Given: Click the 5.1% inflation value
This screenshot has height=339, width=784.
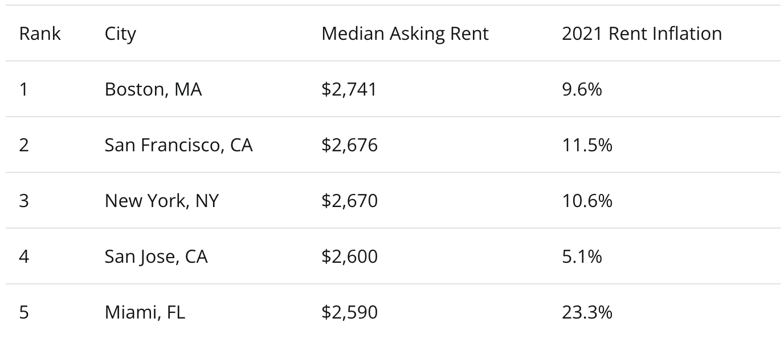Looking at the screenshot, I should click(x=582, y=257).
